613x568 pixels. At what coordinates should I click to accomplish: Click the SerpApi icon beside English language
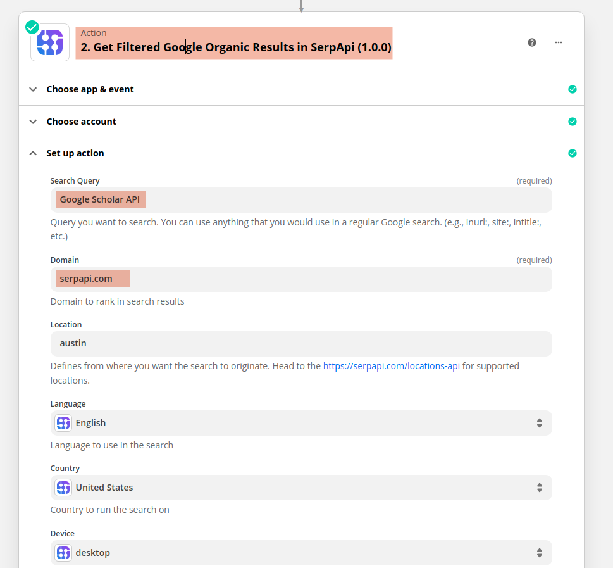(x=63, y=422)
